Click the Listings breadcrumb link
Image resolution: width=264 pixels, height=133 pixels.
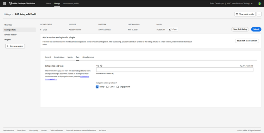7,14
